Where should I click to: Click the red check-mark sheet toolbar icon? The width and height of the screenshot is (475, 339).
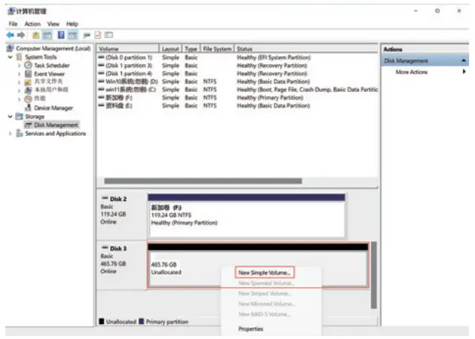[x=98, y=35]
